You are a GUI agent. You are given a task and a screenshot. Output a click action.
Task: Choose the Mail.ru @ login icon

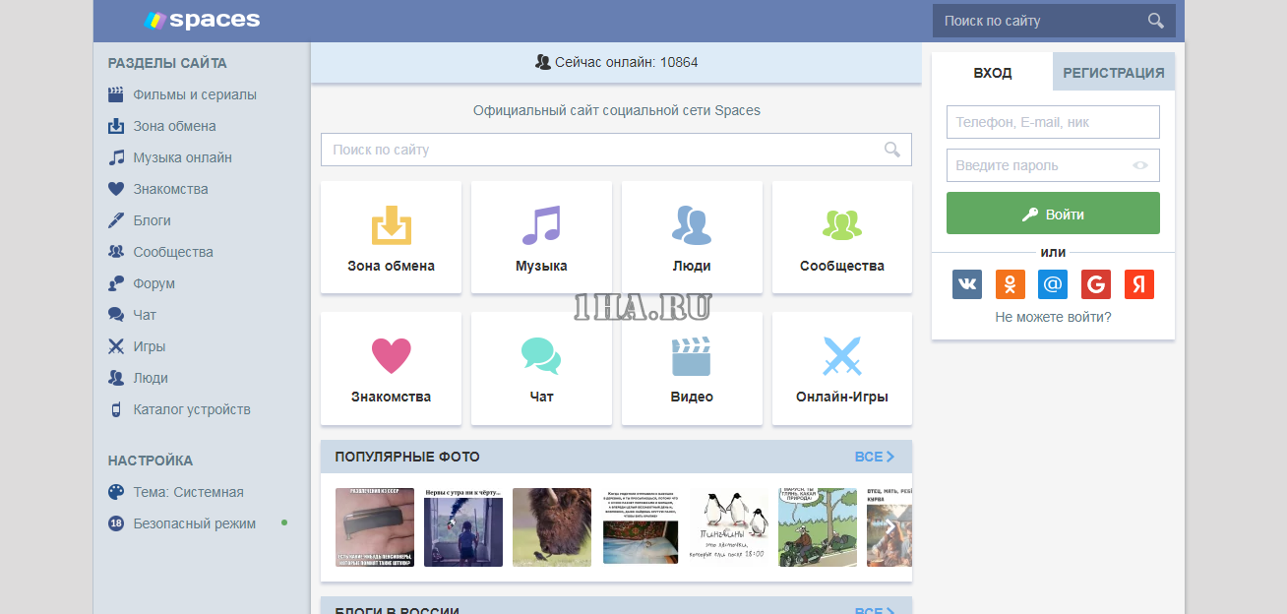pyautogui.click(x=1053, y=284)
